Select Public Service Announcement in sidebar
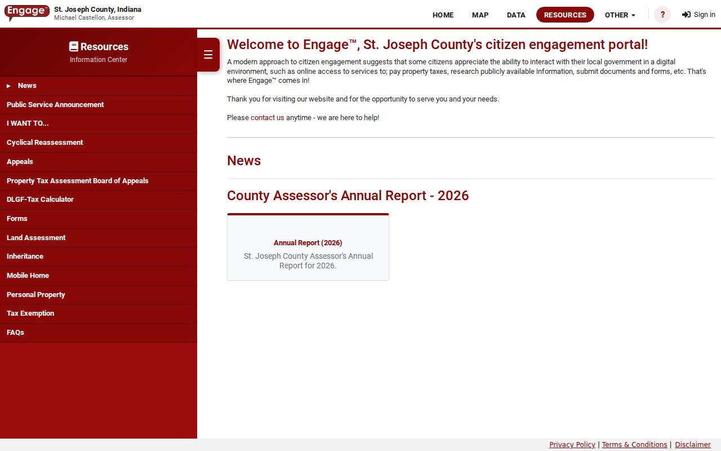721x451 pixels. (x=99, y=105)
